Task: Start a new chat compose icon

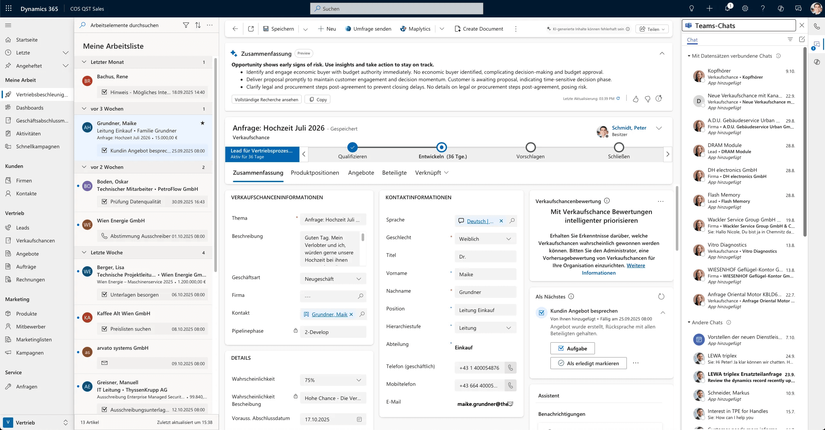Action: (802, 39)
